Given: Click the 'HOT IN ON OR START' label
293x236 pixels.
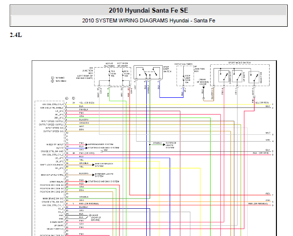Looking at the screenshot, I should click(x=122, y=65).
